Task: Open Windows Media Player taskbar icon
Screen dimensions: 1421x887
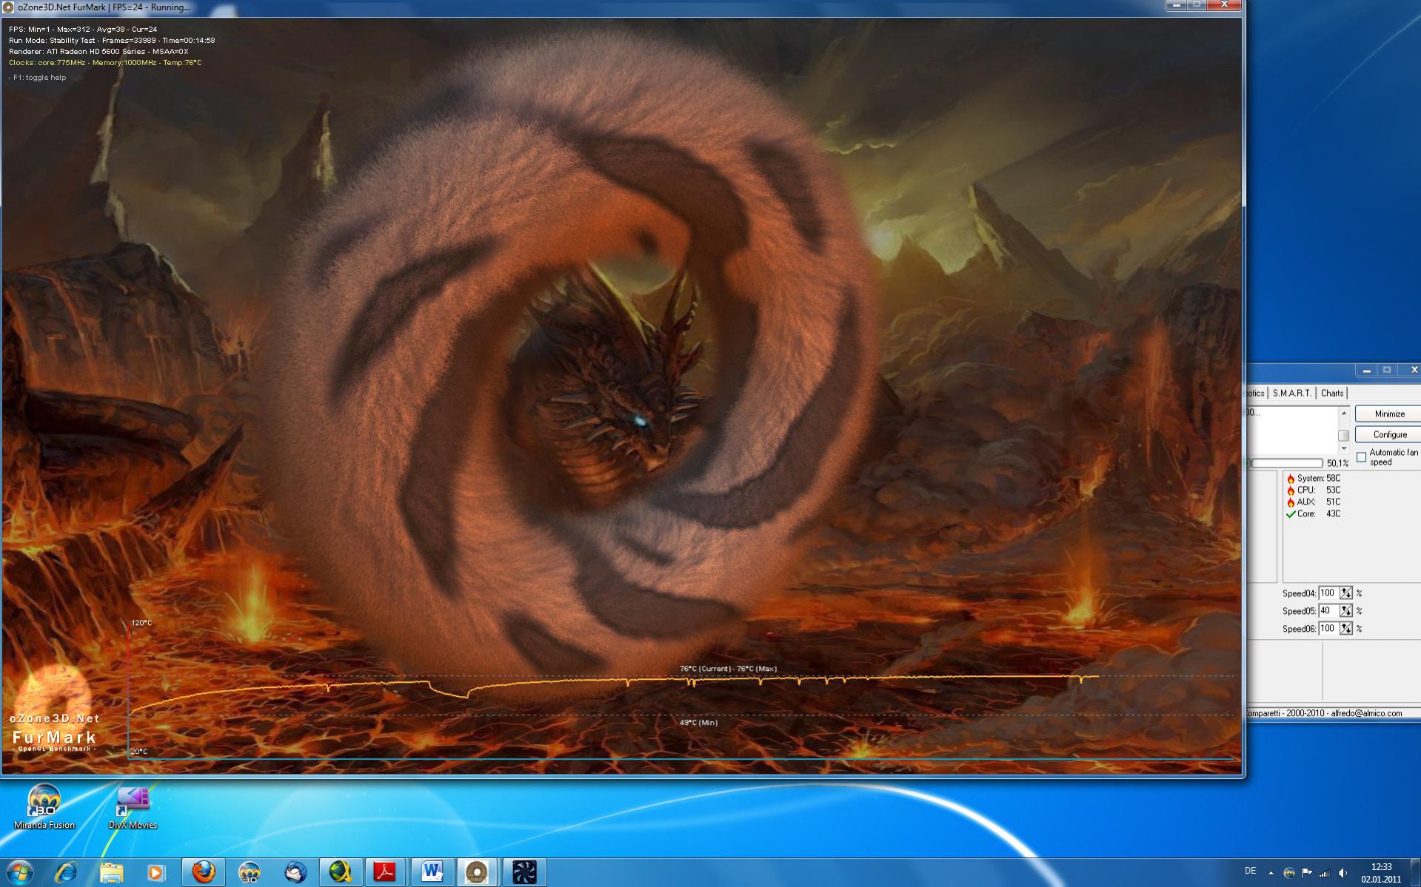Action: pos(156,872)
